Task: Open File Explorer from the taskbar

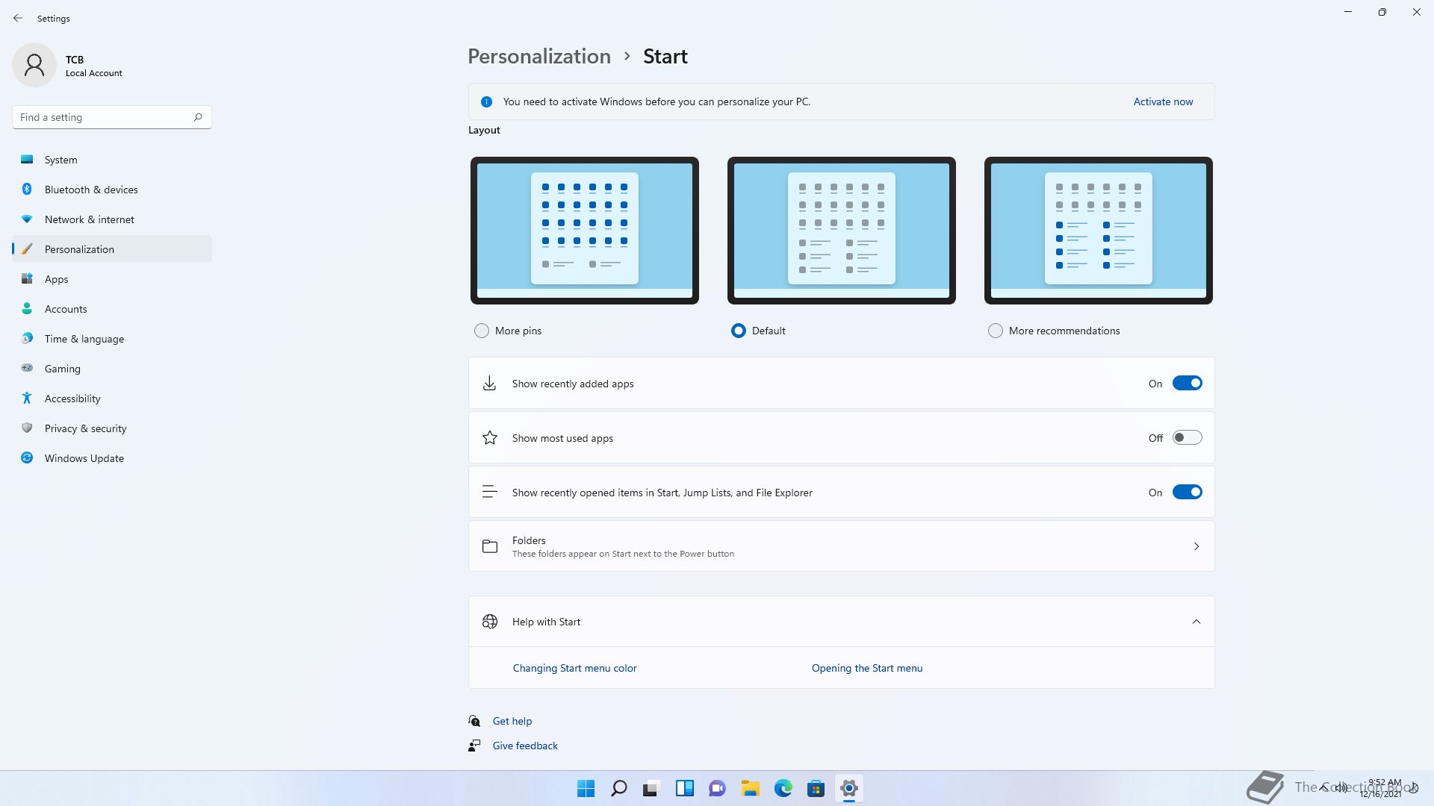Action: [750, 788]
